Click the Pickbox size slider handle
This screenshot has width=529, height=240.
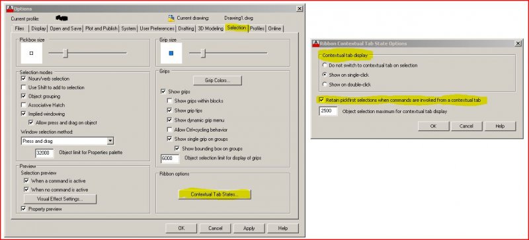(65, 53)
